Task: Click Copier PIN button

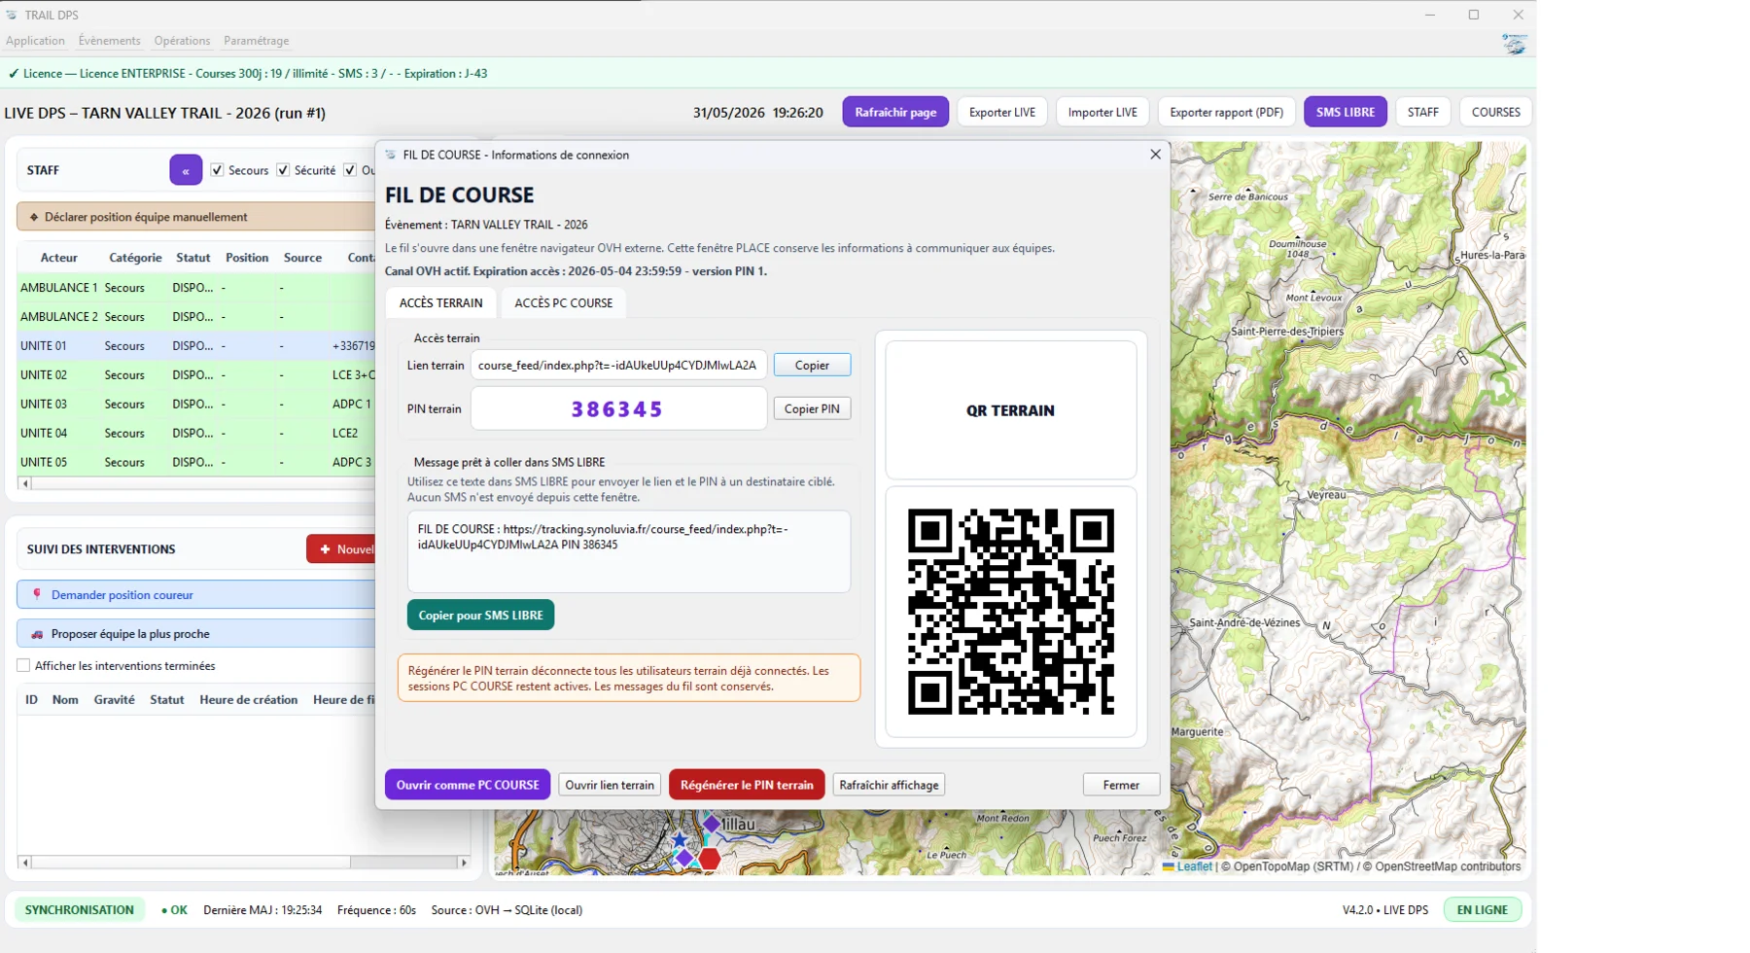Action: click(x=812, y=408)
